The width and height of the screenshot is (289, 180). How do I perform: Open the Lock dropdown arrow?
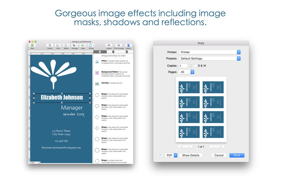tap(60, 45)
